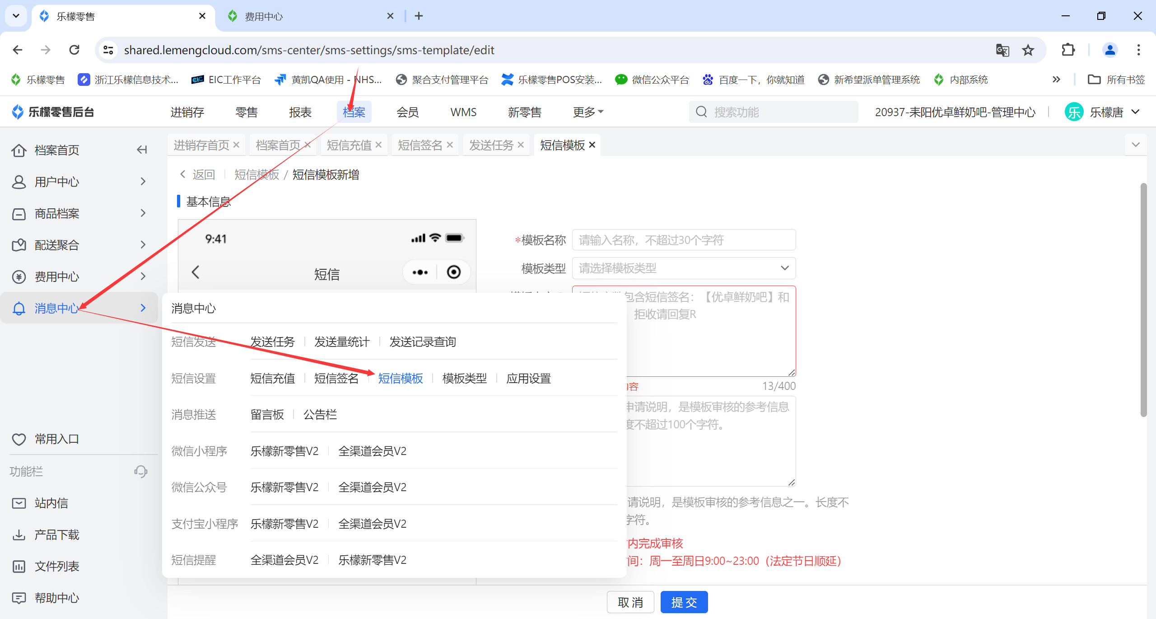The height and width of the screenshot is (619, 1156).
Task: Open the 短信签名 page tab
Action: point(420,145)
